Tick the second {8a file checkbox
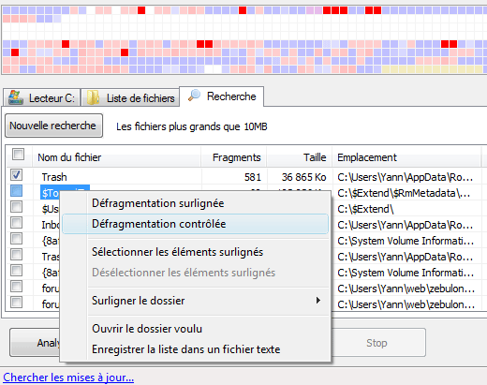This screenshot has width=487, height=385. pos(16,271)
